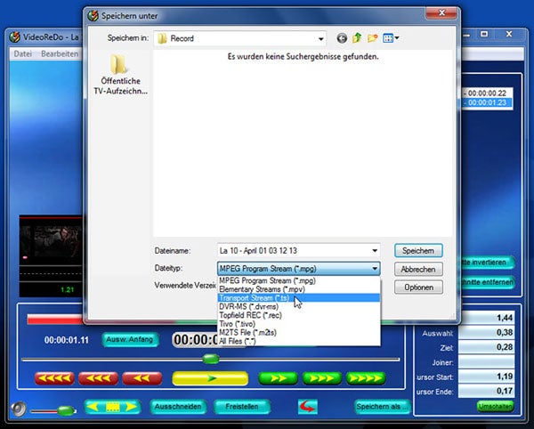534x429 pixels.
Task: Click the speaker volume icon in VideoReDo
Action: pyautogui.click(x=19, y=409)
